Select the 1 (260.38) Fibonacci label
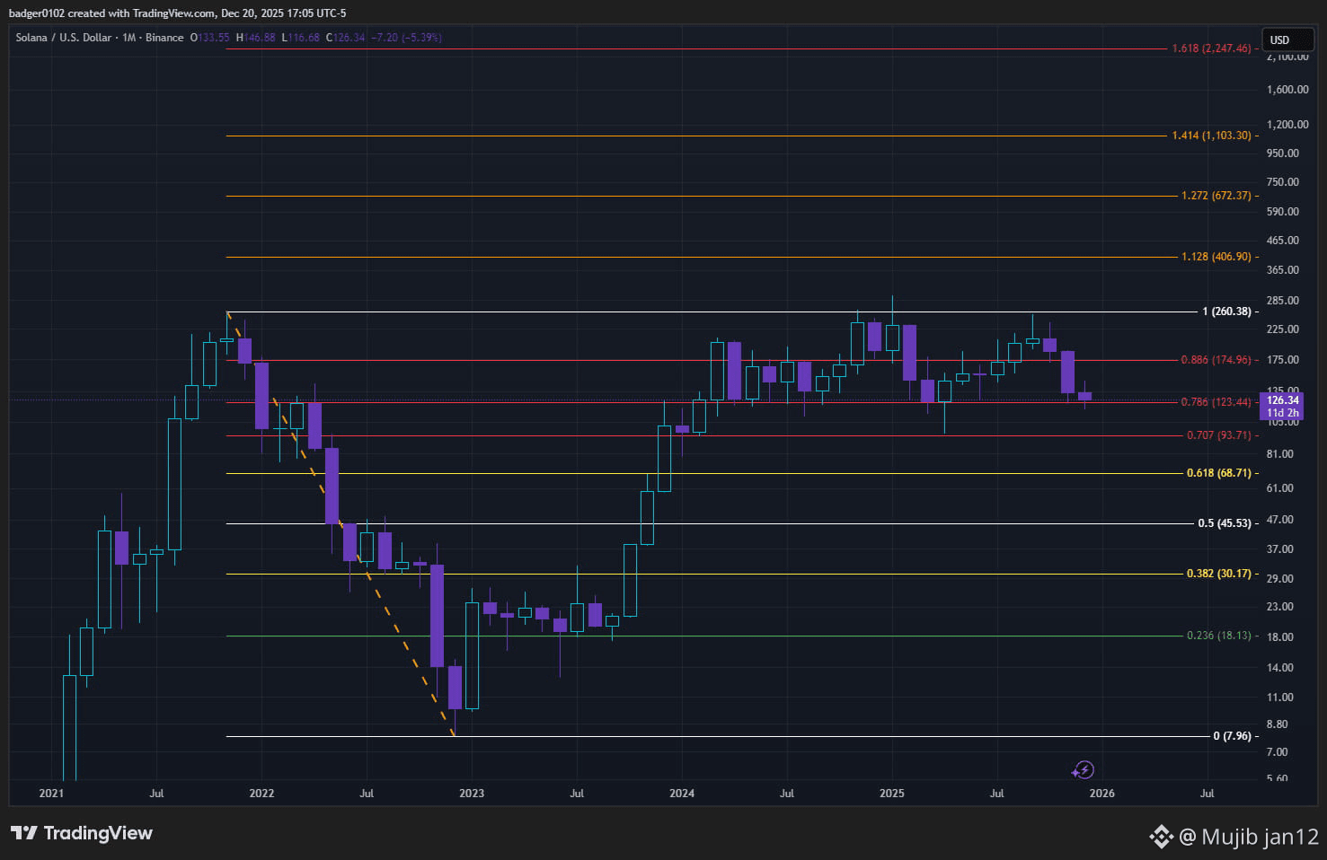1327x860 pixels. (1226, 312)
